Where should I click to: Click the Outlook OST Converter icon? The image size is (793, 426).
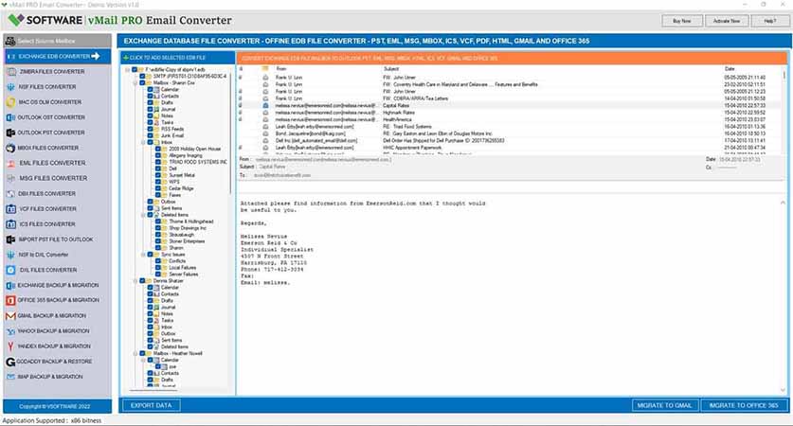[10, 117]
